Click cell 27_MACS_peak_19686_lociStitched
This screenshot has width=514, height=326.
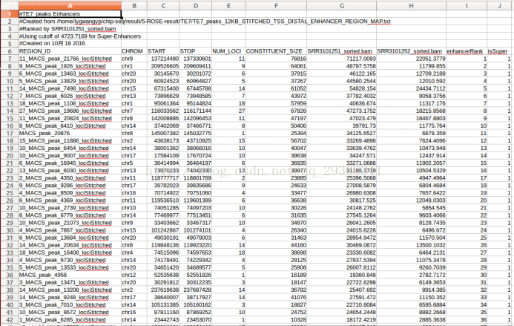(70, 111)
